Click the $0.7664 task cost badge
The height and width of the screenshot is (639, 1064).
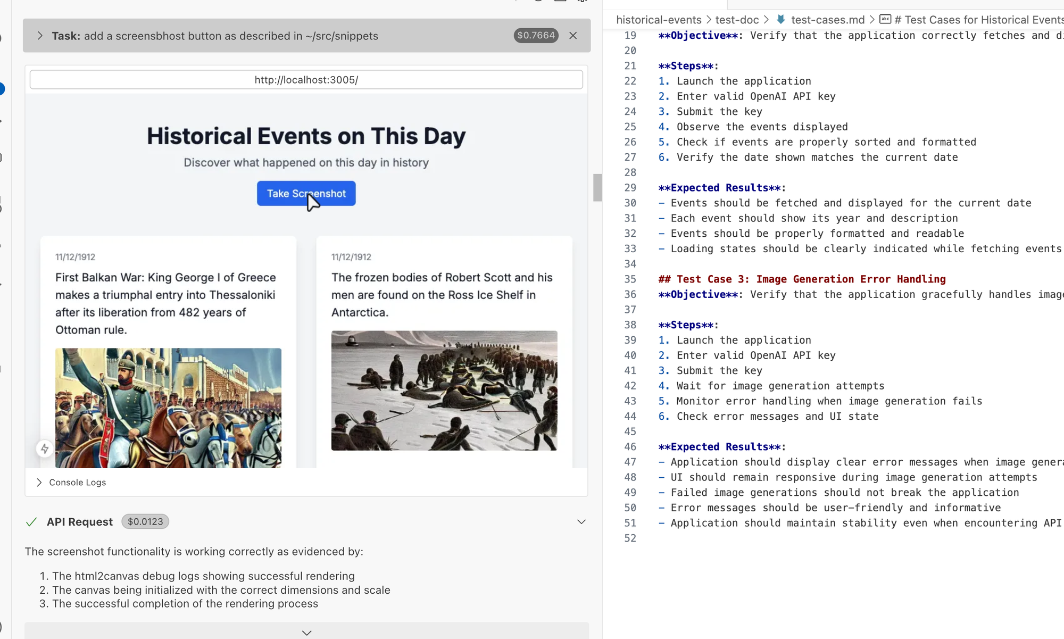(536, 36)
